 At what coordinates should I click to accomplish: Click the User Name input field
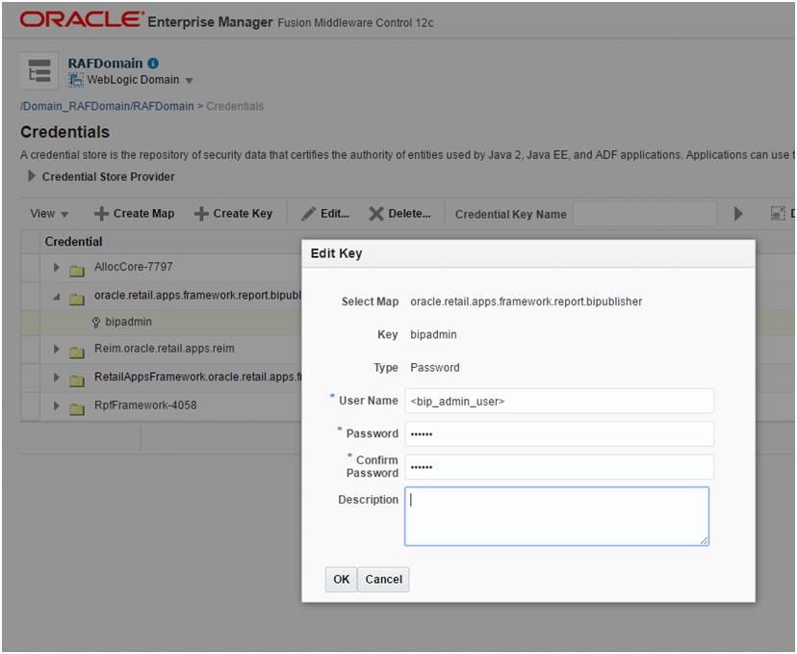tap(559, 401)
